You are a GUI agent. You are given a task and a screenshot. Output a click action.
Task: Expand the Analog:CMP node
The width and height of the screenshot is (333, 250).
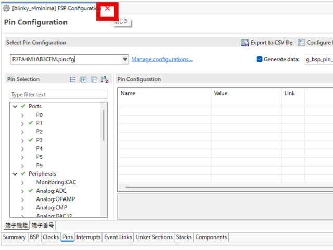(22, 208)
